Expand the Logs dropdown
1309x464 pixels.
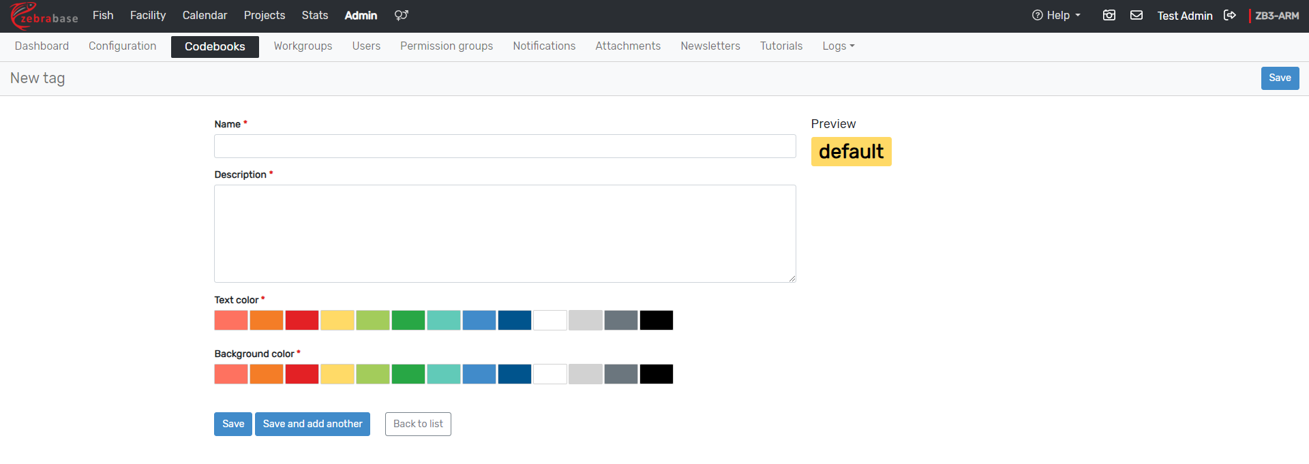[x=838, y=46]
